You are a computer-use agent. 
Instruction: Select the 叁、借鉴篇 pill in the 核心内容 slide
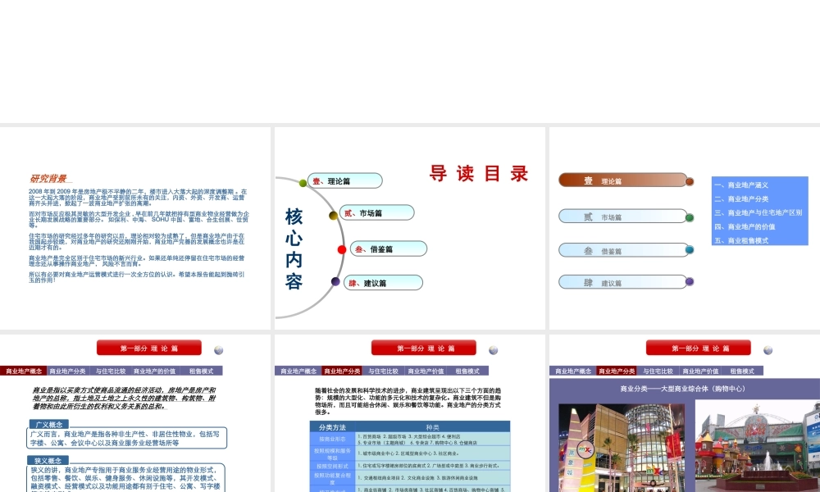click(389, 249)
